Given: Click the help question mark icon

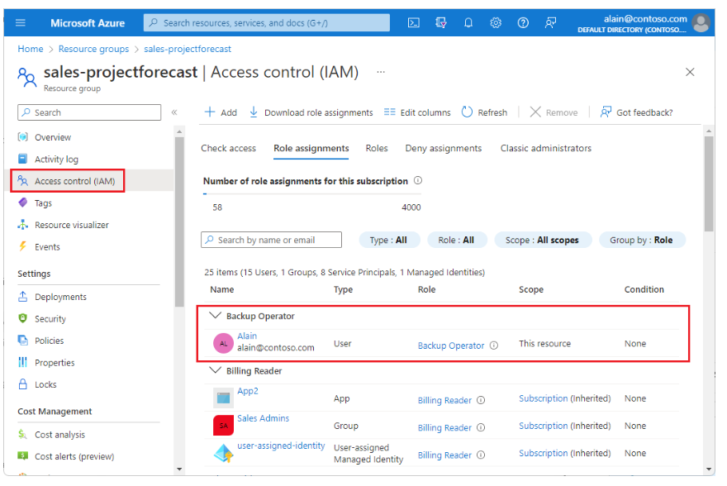Looking at the screenshot, I should click(523, 23).
